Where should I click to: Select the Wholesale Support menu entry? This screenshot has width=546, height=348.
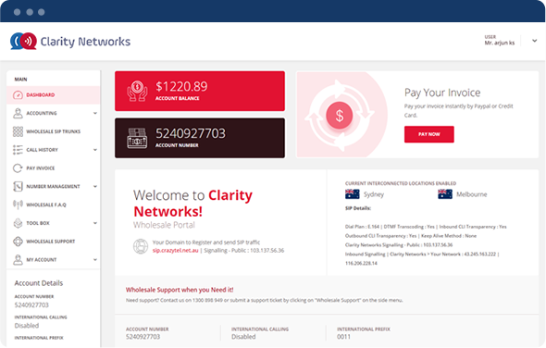pyautogui.click(x=54, y=242)
